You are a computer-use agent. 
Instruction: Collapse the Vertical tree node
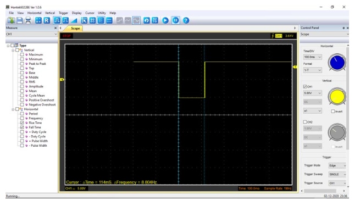point(13,50)
